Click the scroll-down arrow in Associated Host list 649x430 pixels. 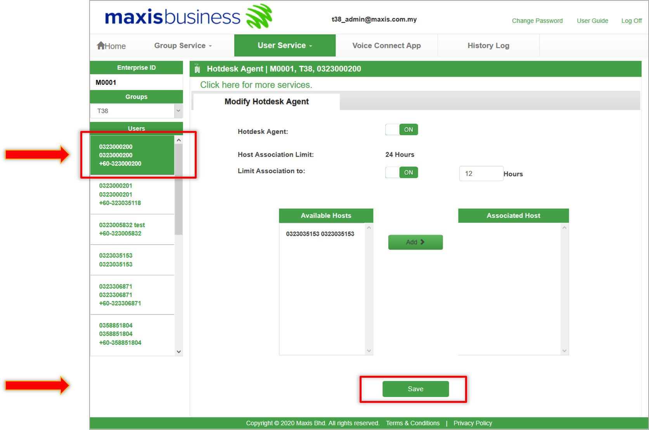coord(564,350)
